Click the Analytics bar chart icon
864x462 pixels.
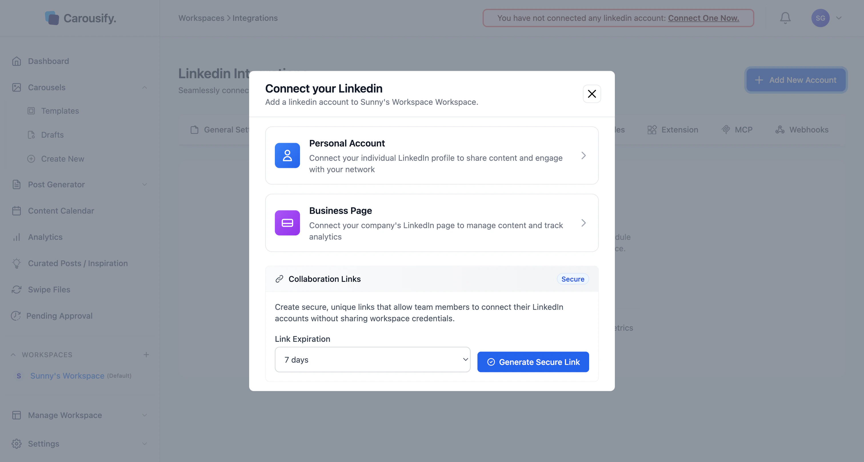(17, 237)
